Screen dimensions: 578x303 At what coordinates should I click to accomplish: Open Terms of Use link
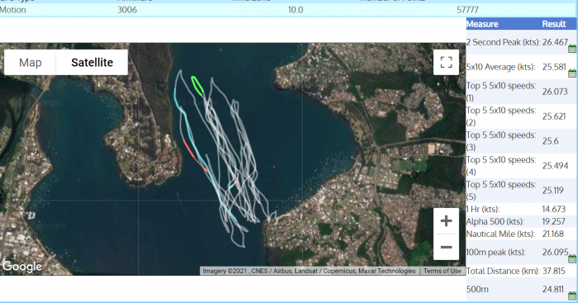[442, 271]
